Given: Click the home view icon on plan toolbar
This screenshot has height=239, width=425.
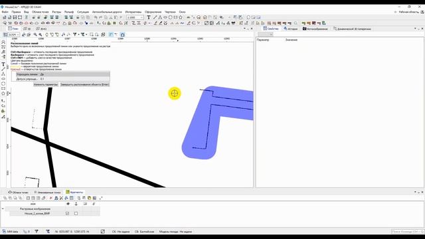Looking at the screenshot, I should coord(122,35).
